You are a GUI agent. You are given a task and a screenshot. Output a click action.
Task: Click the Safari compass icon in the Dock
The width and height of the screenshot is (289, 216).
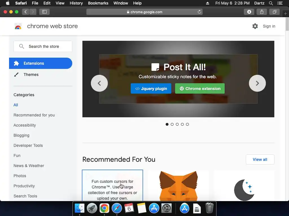coord(117,208)
